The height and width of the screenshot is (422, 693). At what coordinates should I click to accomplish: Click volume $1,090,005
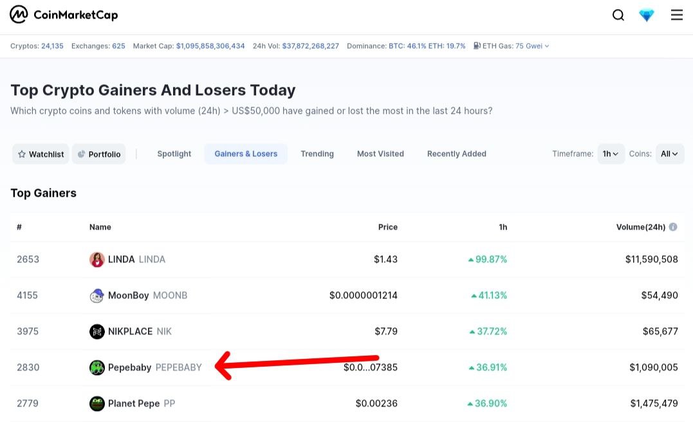pos(654,367)
